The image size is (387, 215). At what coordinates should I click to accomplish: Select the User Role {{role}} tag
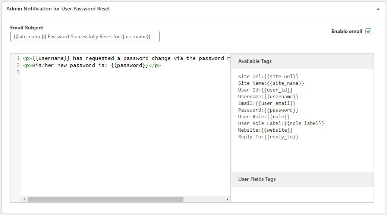coord(264,116)
